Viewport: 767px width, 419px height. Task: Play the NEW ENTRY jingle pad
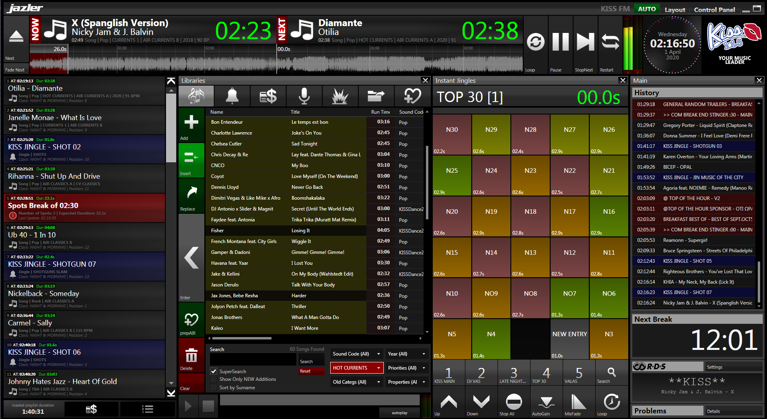[570, 339]
